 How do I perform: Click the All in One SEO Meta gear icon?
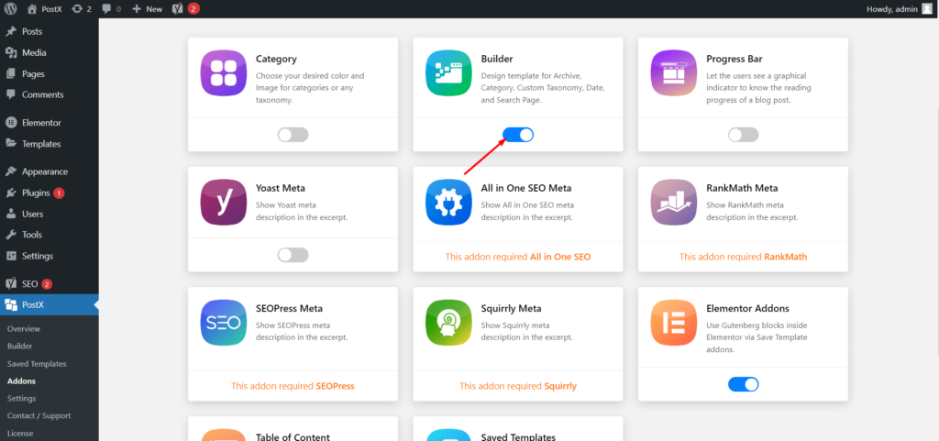pos(448,203)
